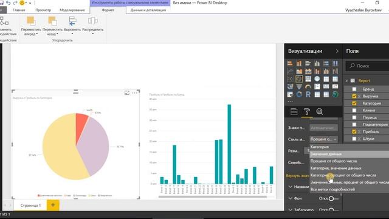Viewport: 389px width, 219px height.
Task: Check the Период field
Action: coord(354,117)
